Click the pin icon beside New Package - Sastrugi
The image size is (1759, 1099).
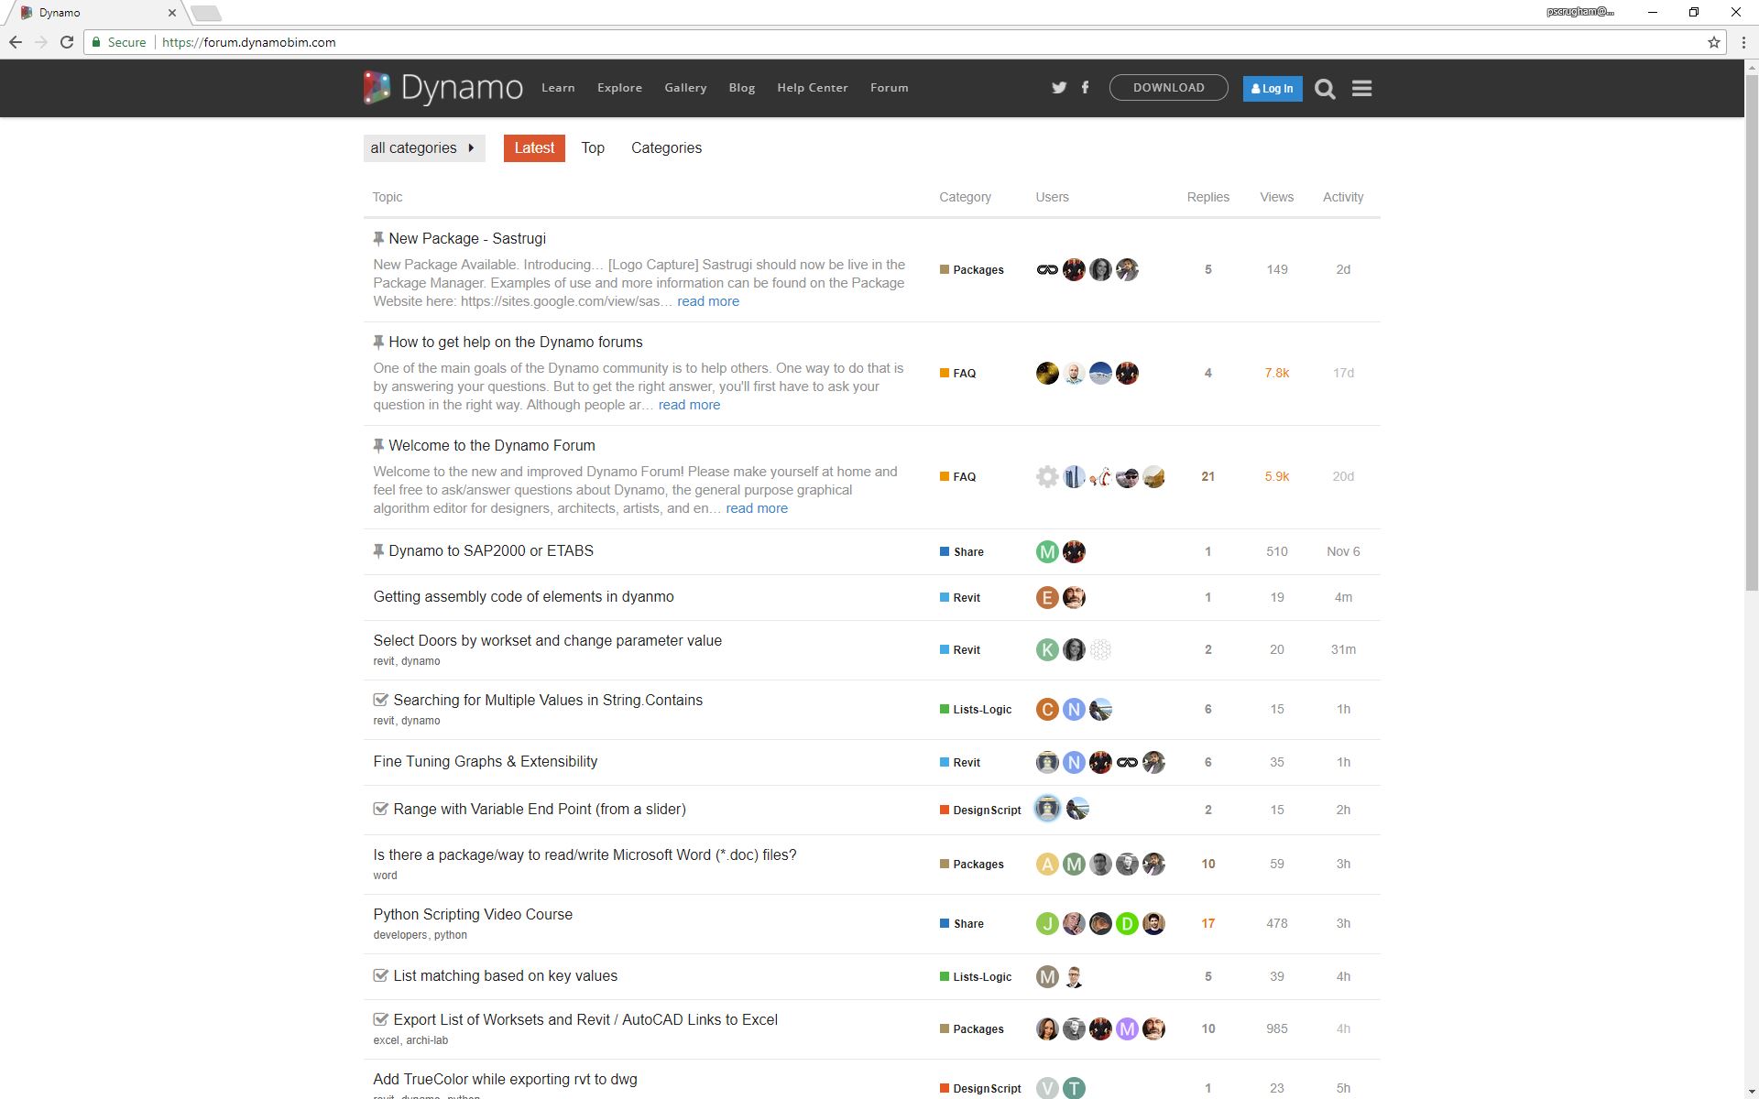tap(378, 238)
